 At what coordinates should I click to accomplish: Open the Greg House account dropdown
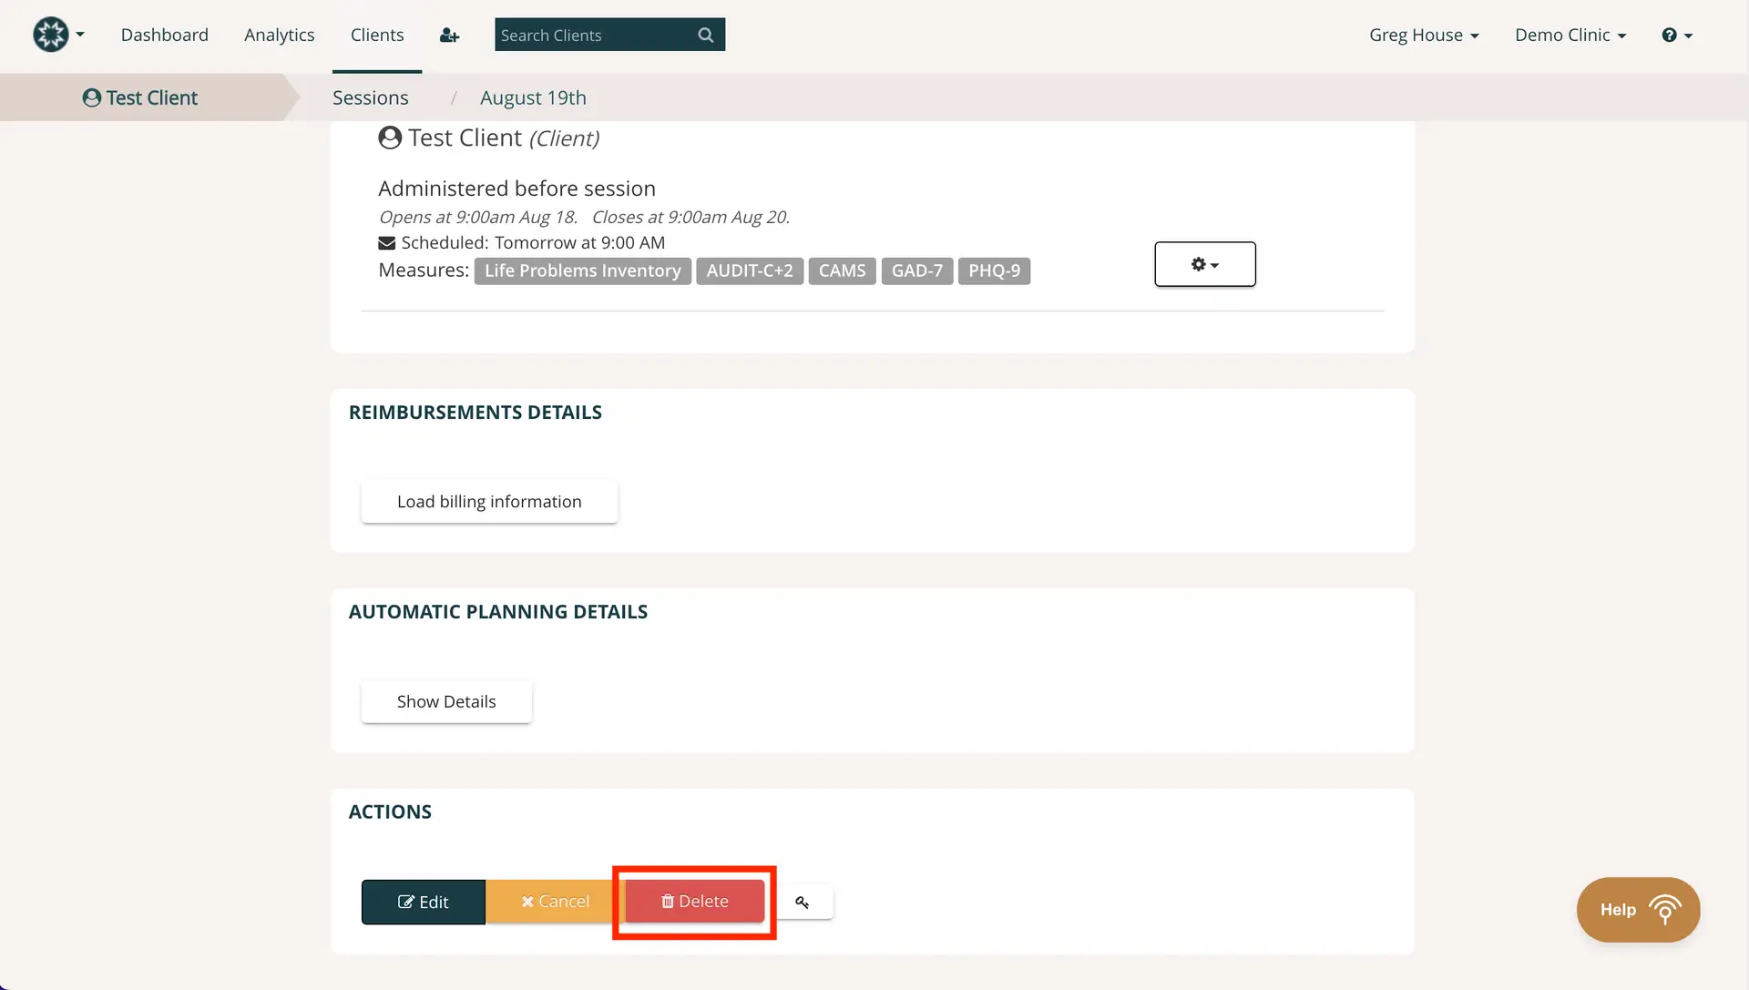point(1424,35)
